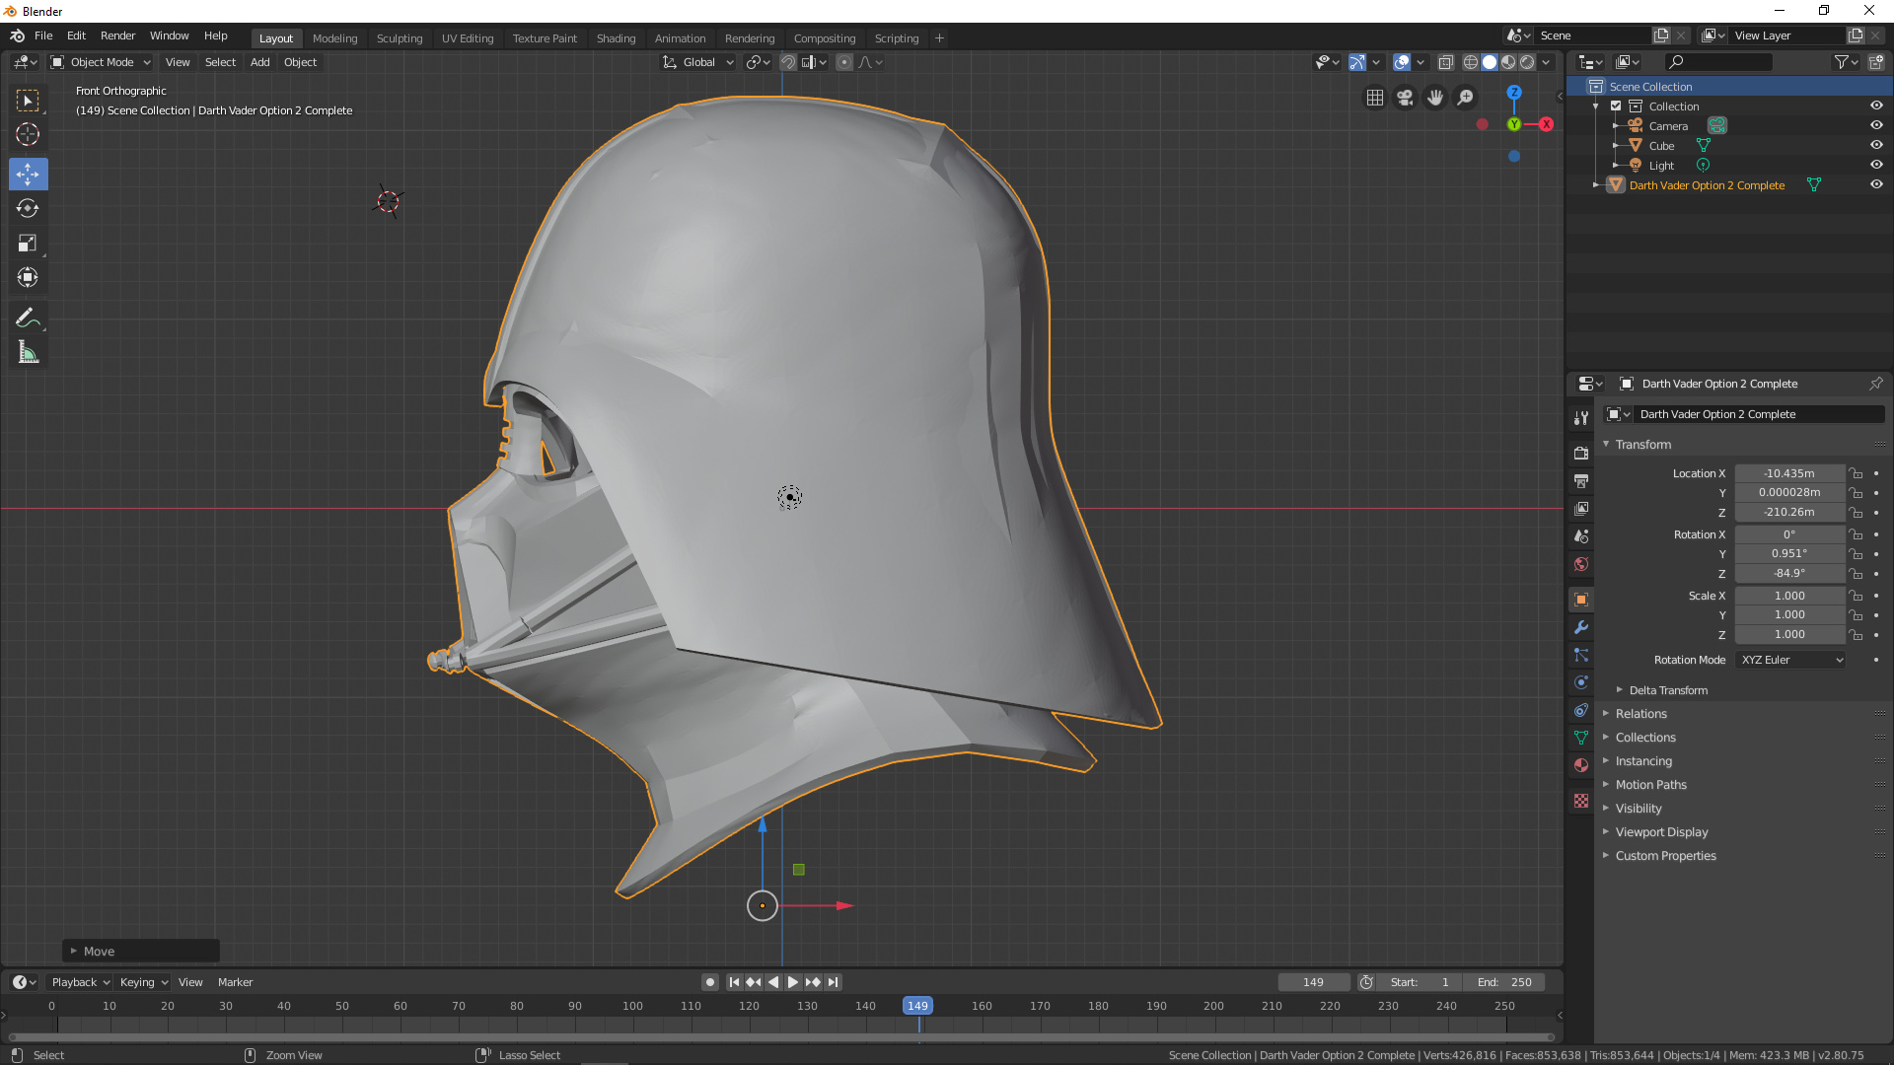Select the Cursor tool
Viewport: 1894px width, 1065px height.
(x=28, y=135)
